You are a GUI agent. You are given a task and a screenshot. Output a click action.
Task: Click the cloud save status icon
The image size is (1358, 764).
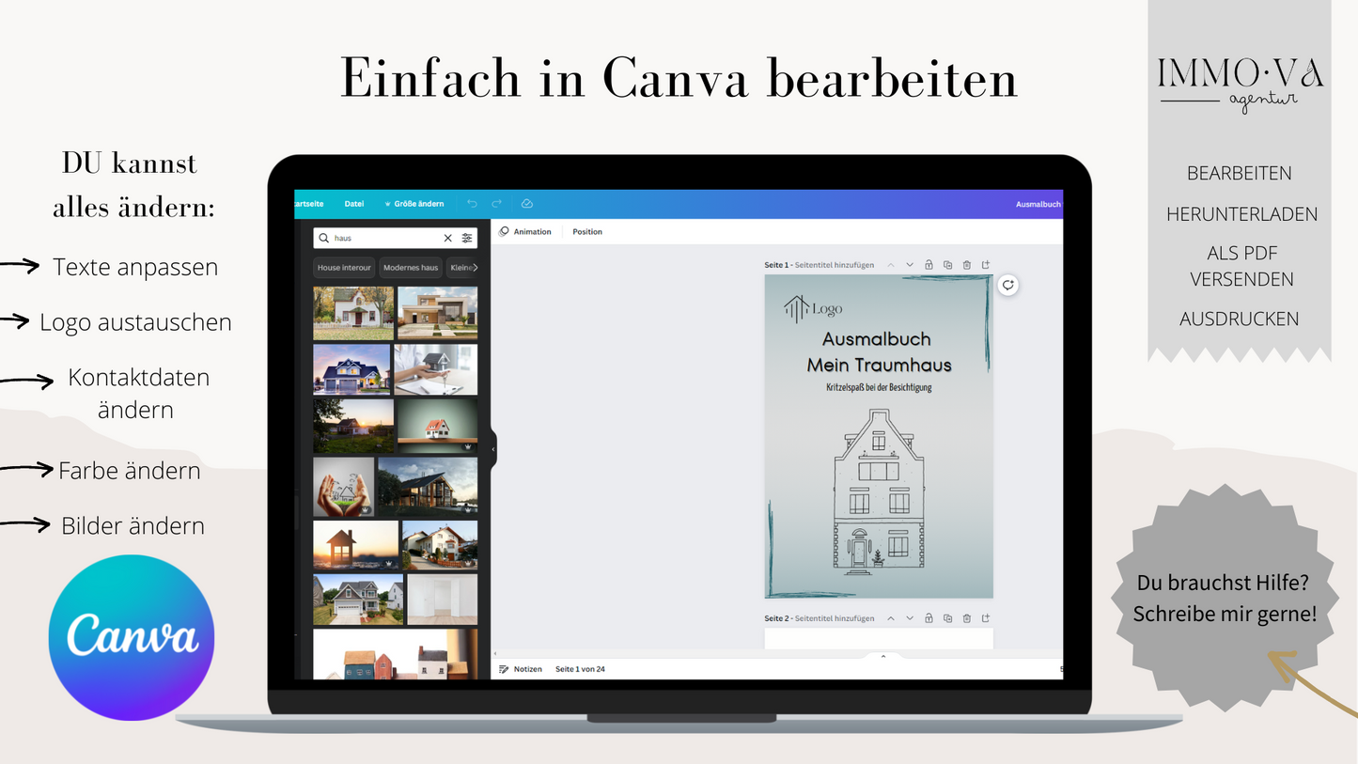point(527,204)
